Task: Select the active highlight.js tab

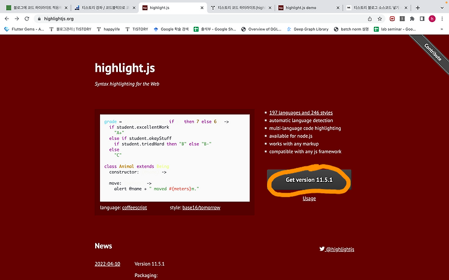Action: (172, 8)
